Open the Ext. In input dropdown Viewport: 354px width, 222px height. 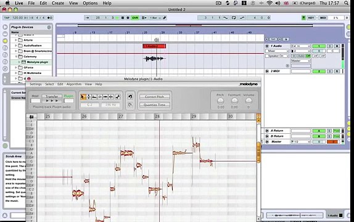tap(301, 46)
